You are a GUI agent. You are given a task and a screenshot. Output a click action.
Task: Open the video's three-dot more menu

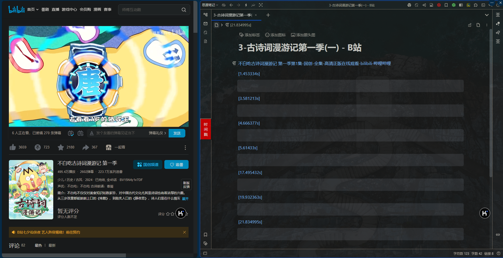[185, 148]
